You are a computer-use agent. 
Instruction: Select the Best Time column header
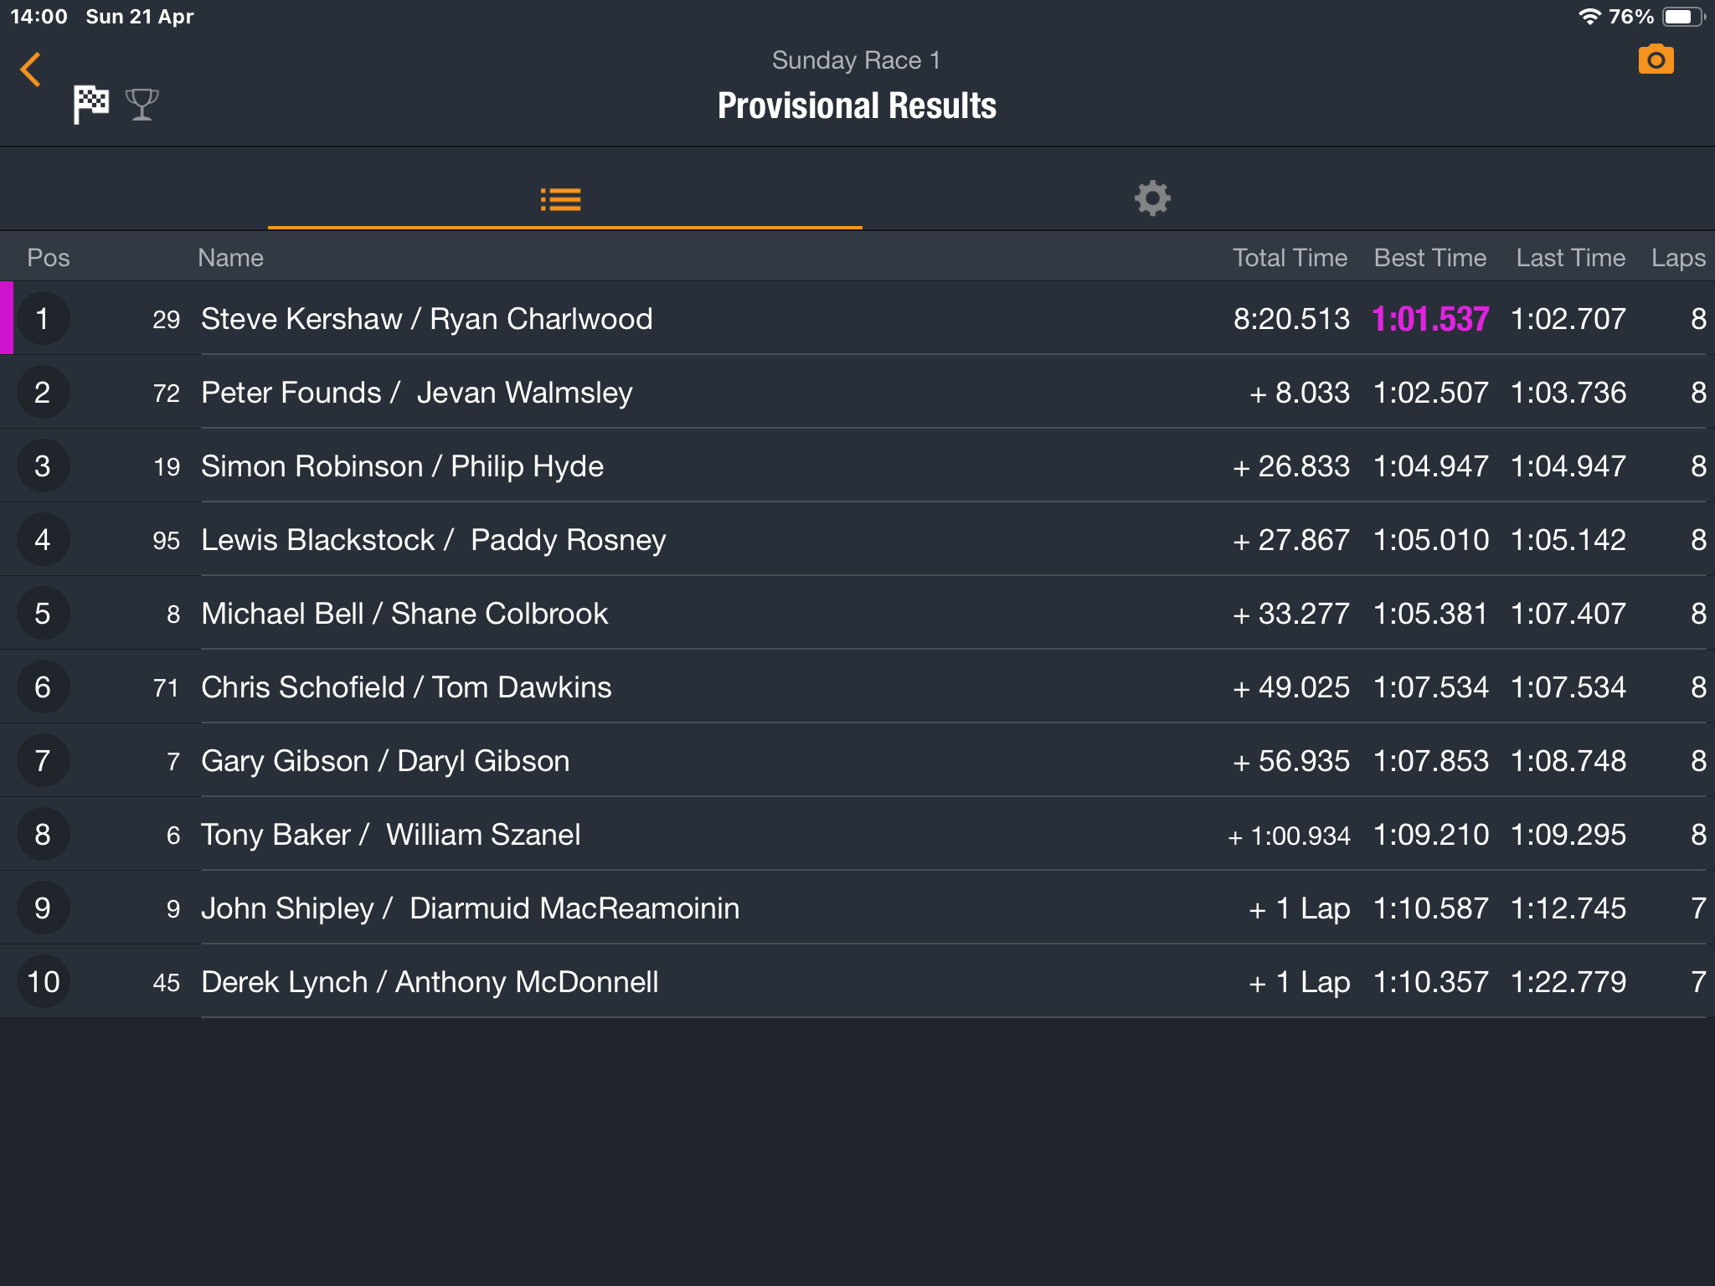point(1430,258)
